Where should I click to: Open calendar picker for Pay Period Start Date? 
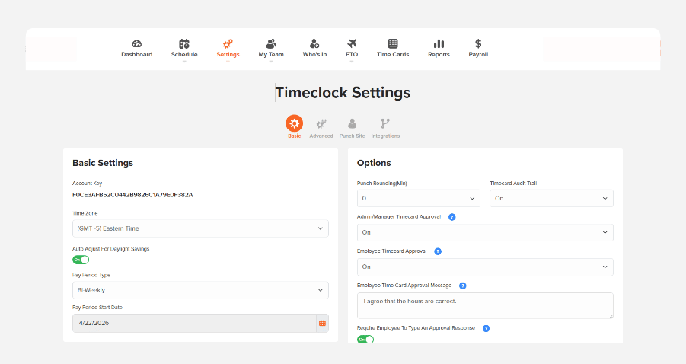coord(322,323)
